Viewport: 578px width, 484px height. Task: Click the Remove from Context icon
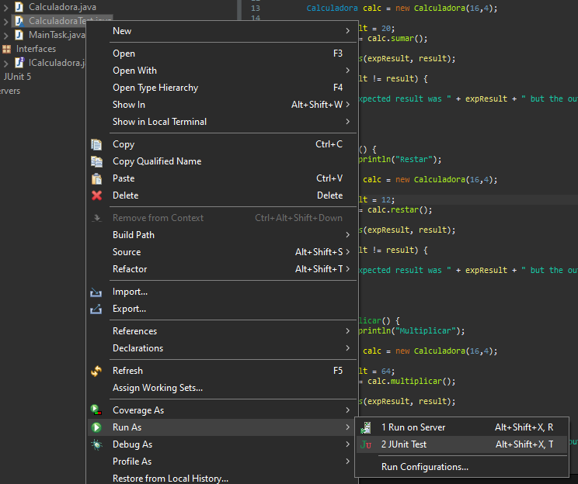pyautogui.click(x=96, y=218)
